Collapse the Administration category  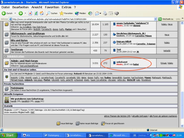tap(6, 57)
